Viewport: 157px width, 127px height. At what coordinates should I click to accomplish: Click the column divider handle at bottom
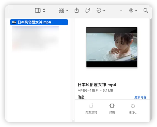pyautogui.click(x=73, y=120)
